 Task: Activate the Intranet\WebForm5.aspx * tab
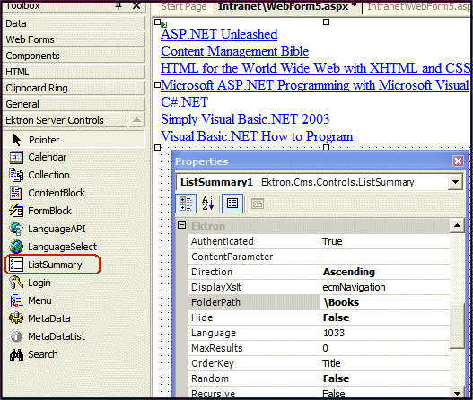[x=287, y=6]
